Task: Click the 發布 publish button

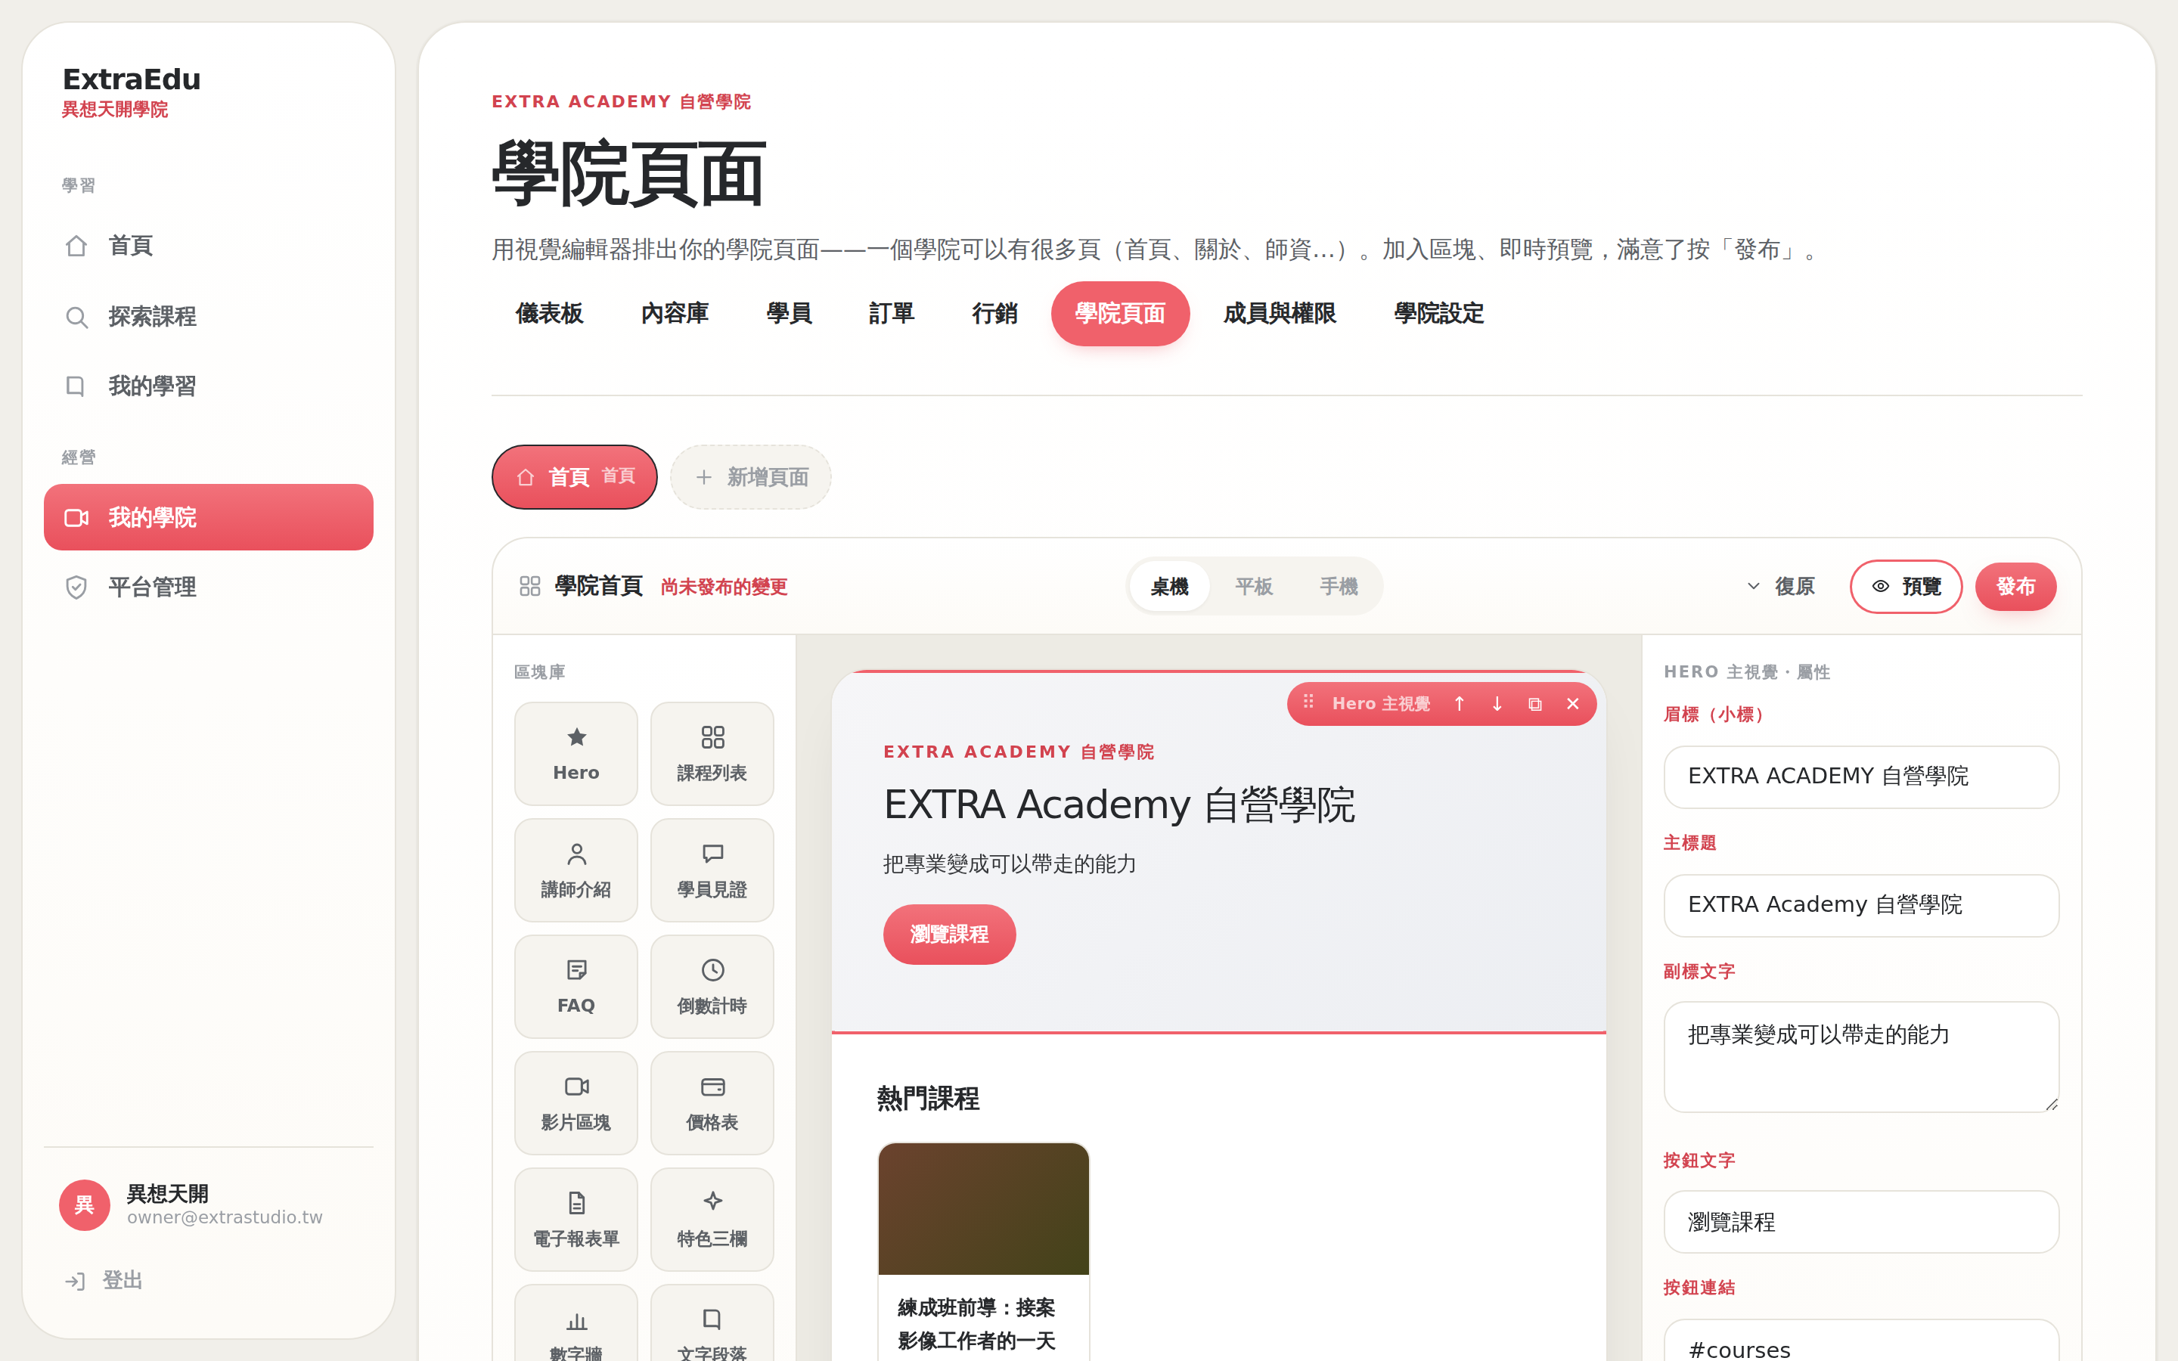Action: [x=2015, y=587]
